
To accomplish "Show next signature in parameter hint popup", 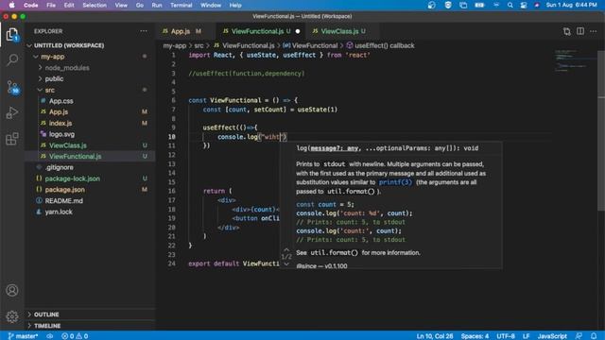I will (286, 264).
